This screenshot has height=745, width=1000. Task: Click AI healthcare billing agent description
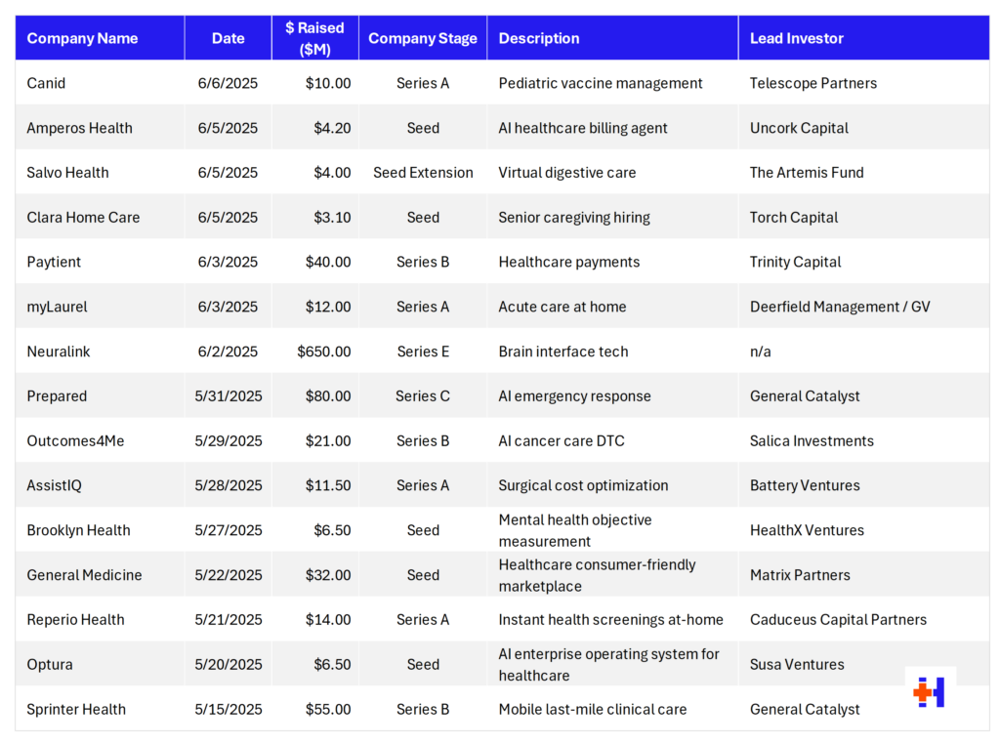pyautogui.click(x=583, y=128)
